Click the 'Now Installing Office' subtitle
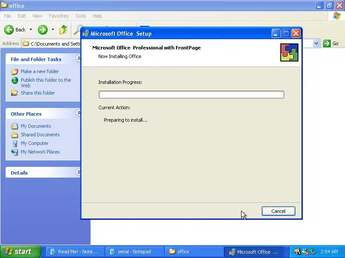Viewport: 345px width, 258px height. (120, 56)
